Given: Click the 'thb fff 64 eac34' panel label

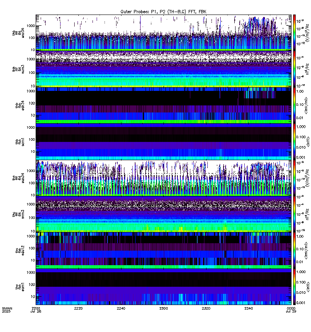Looking at the screenshot, I should 18,33.
